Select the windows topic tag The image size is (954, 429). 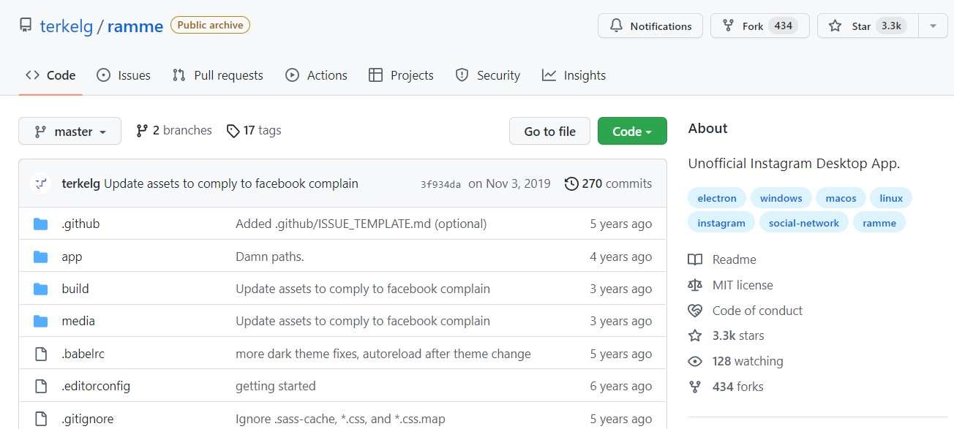pyautogui.click(x=781, y=198)
